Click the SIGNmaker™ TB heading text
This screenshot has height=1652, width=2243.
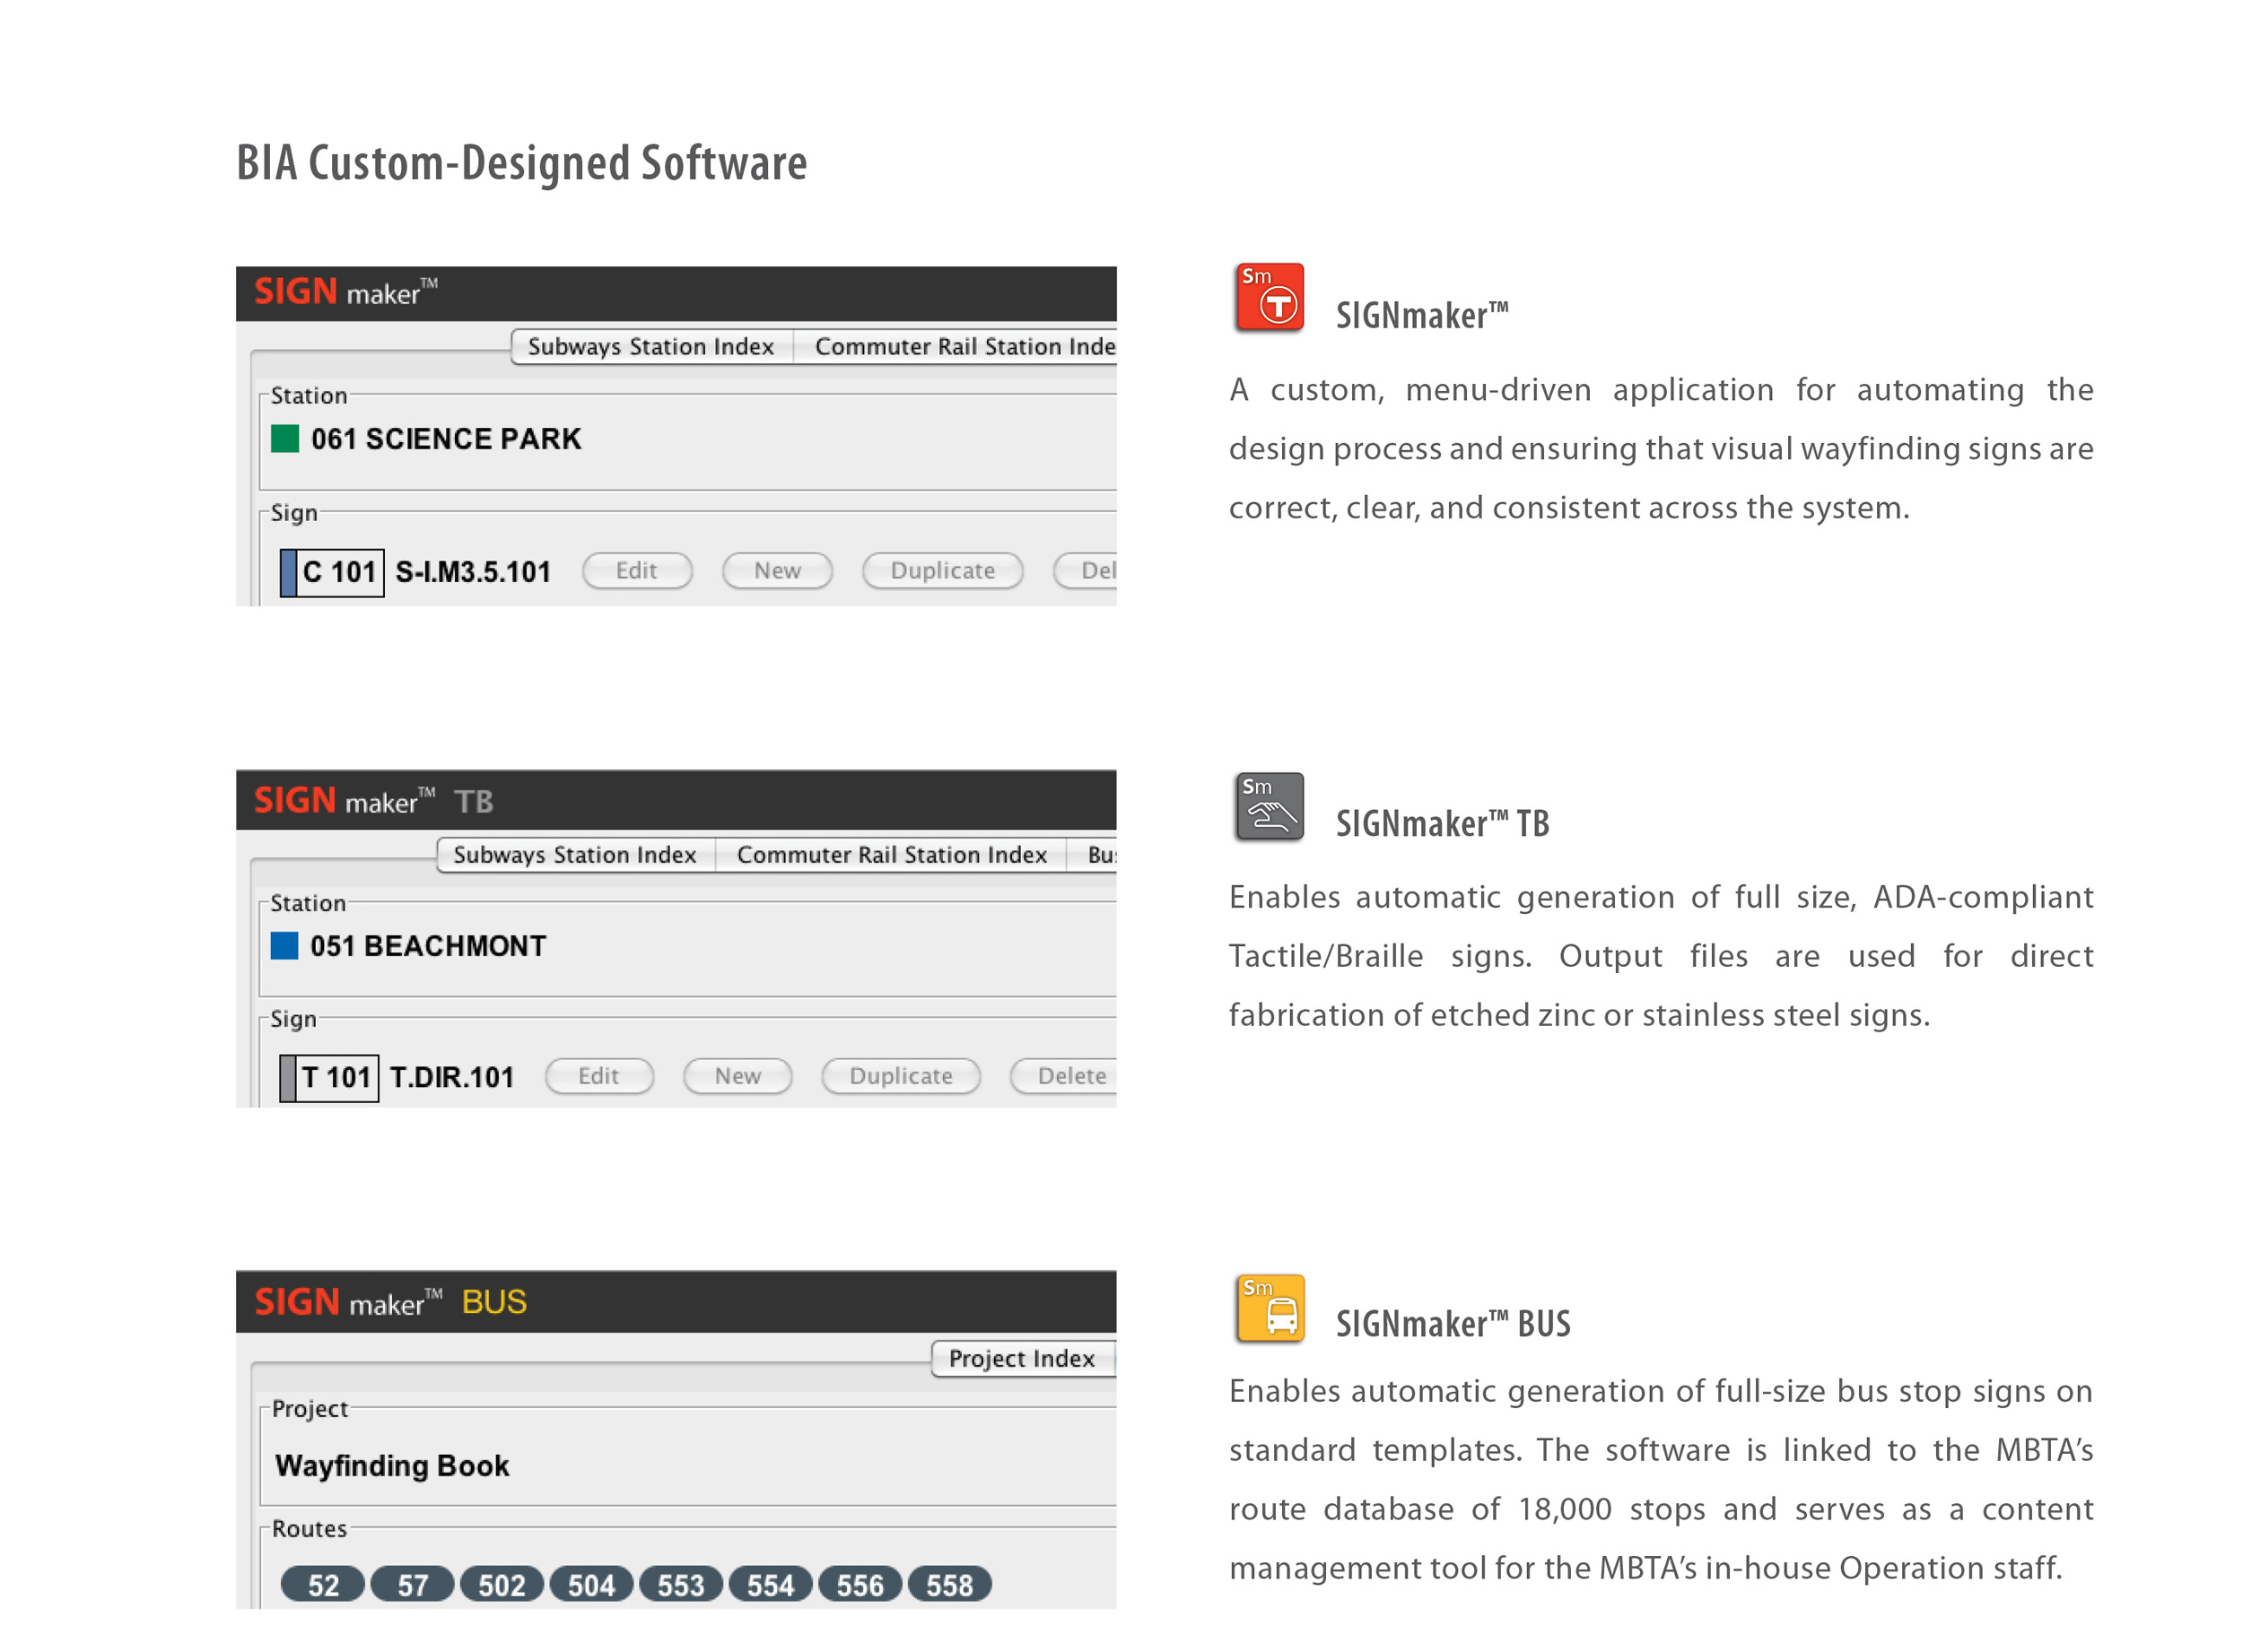click(1443, 823)
